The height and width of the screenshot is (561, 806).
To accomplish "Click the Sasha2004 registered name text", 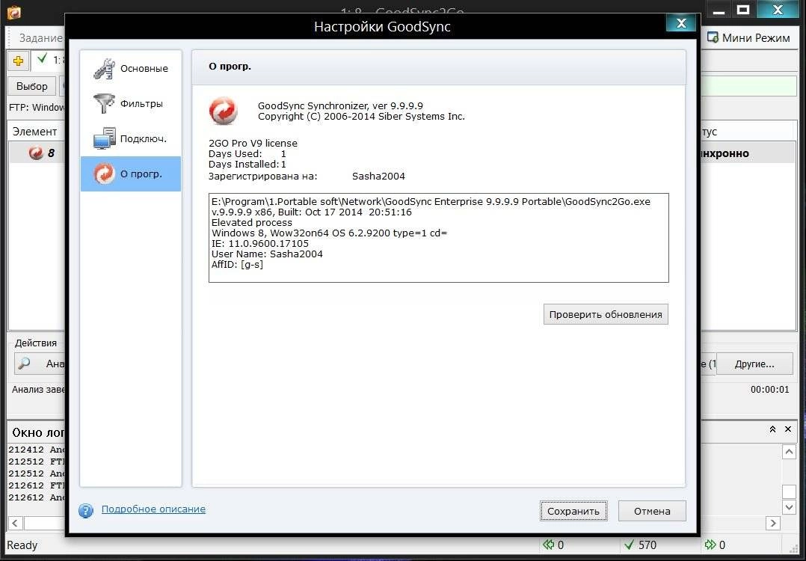I will [x=378, y=177].
